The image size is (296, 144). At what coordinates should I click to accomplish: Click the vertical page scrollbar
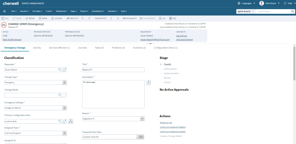(294, 64)
